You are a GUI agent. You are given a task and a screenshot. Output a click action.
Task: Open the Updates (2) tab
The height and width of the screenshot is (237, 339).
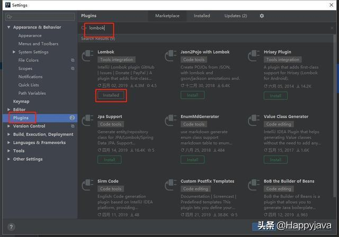click(x=236, y=16)
